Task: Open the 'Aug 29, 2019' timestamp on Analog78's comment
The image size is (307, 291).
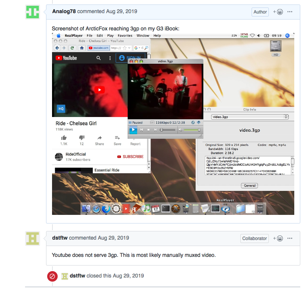Action: point(121,11)
